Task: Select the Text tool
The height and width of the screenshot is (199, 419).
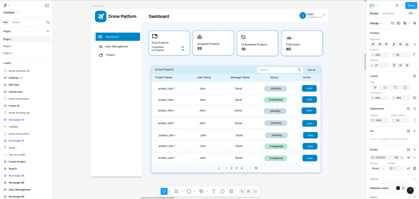Action: pos(214,191)
